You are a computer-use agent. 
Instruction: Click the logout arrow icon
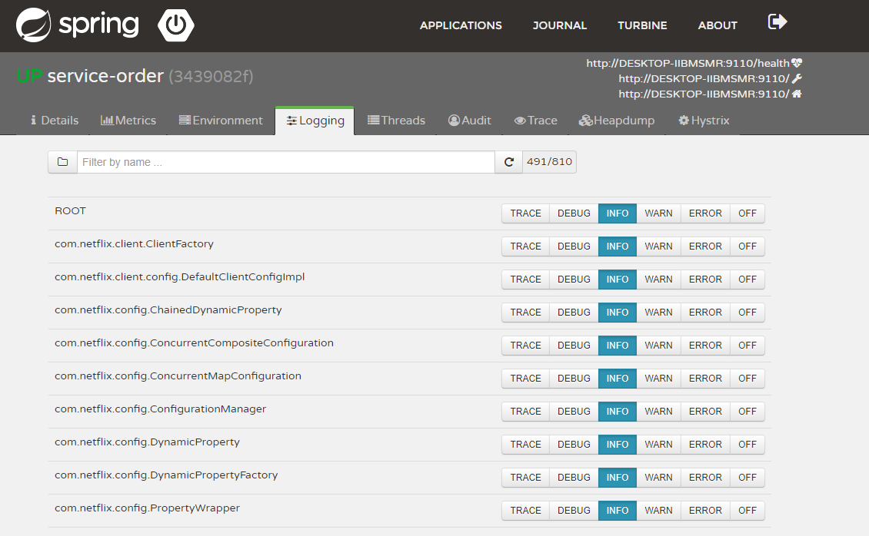click(777, 22)
